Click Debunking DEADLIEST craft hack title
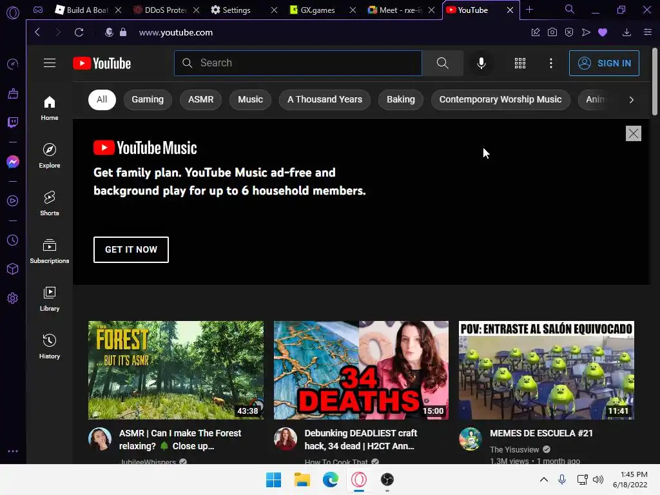Viewport: 660px width, 495px height. tap(361, 440)
